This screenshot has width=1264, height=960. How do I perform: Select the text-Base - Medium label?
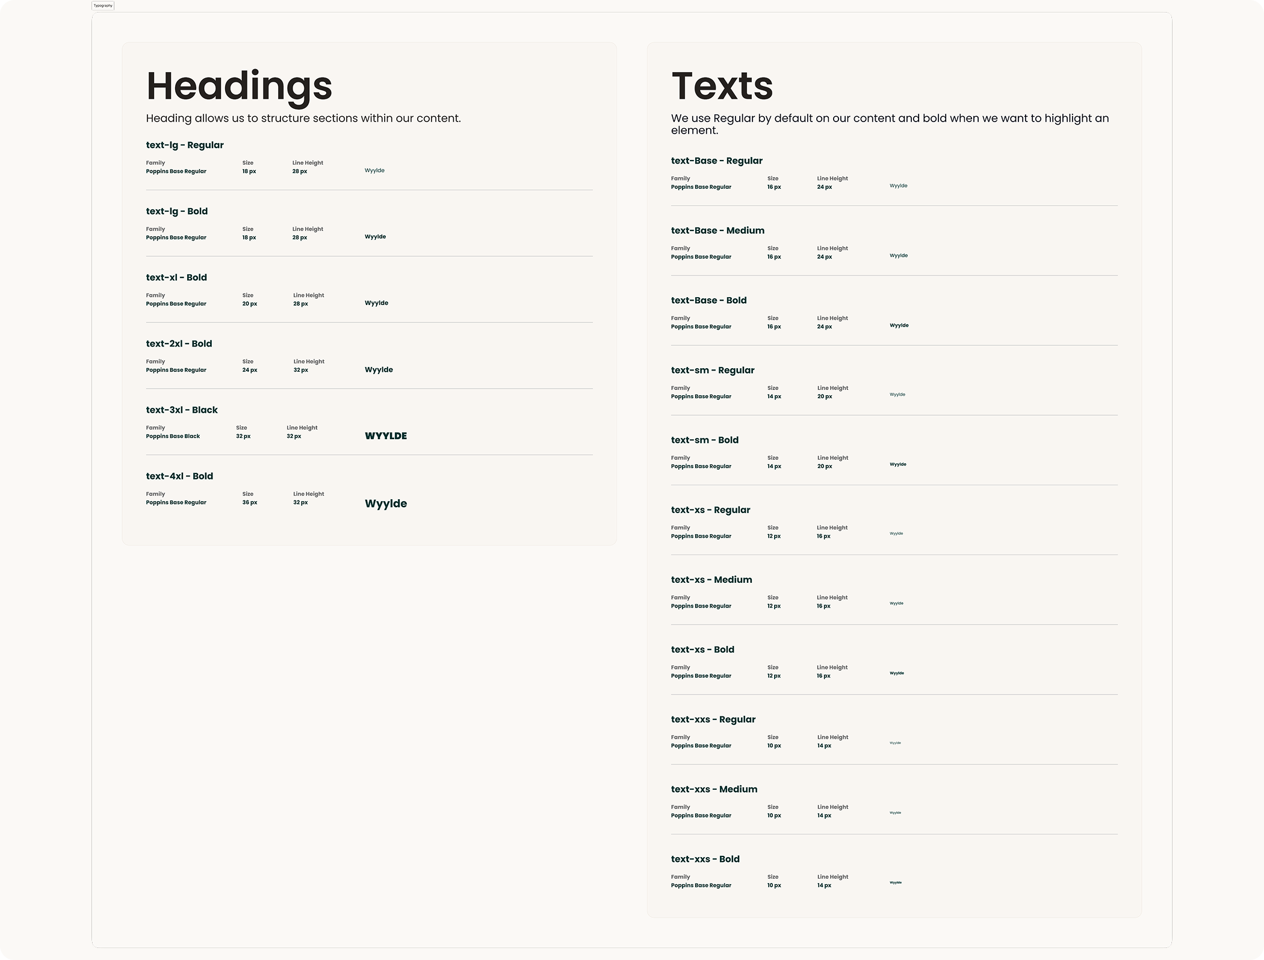coord(717,230)
